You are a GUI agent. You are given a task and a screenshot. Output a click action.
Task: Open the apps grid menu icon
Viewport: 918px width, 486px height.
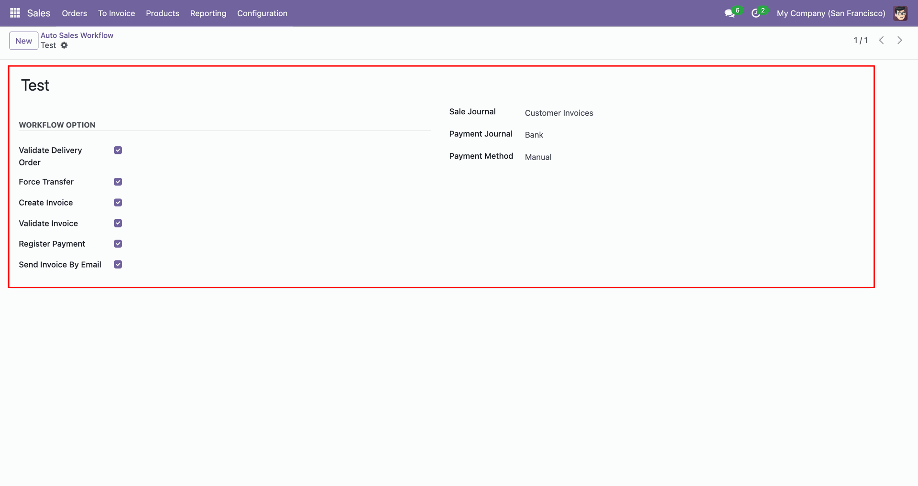[15, 13]
